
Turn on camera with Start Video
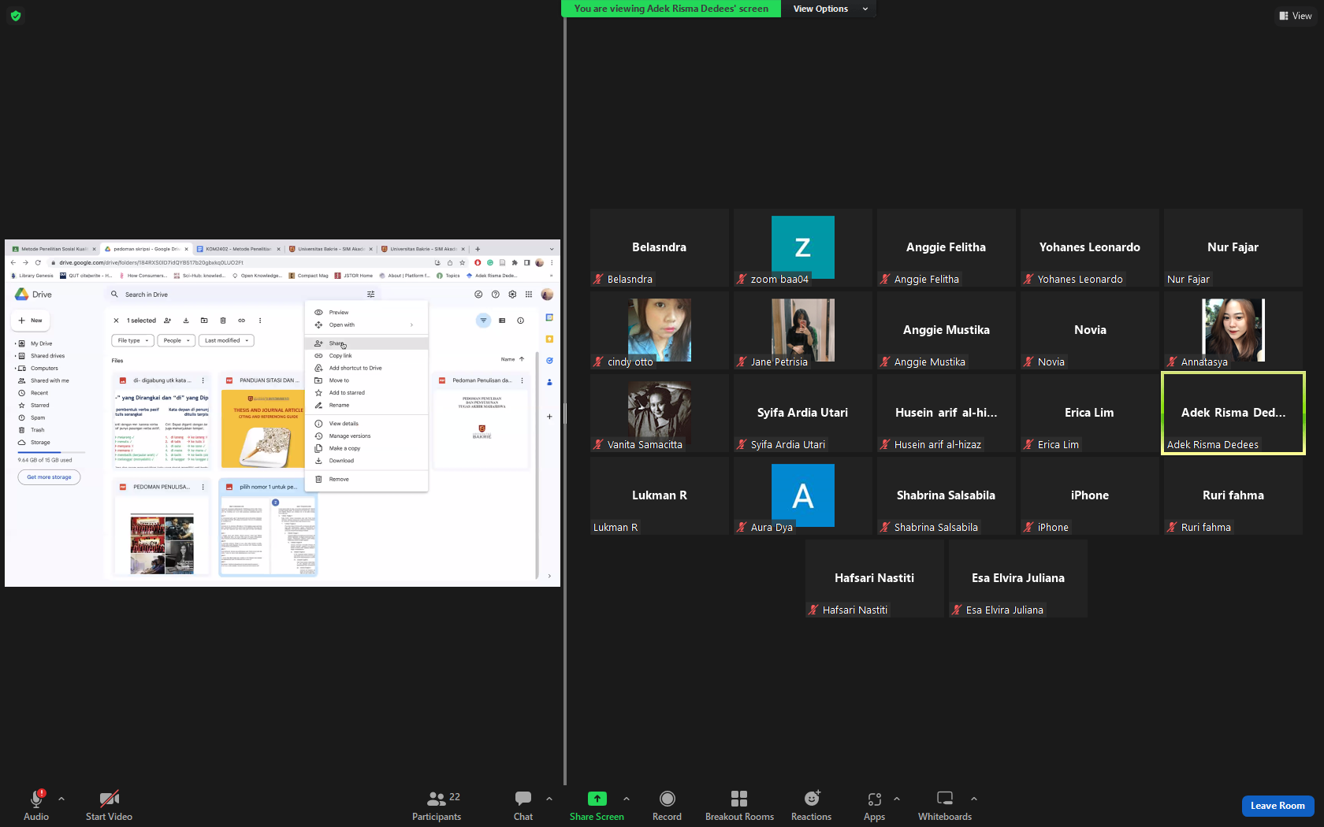[x=109, y=806]
